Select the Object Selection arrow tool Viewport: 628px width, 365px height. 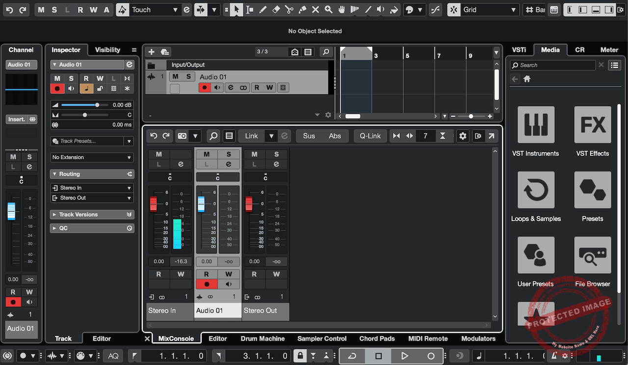coord(236,10)
